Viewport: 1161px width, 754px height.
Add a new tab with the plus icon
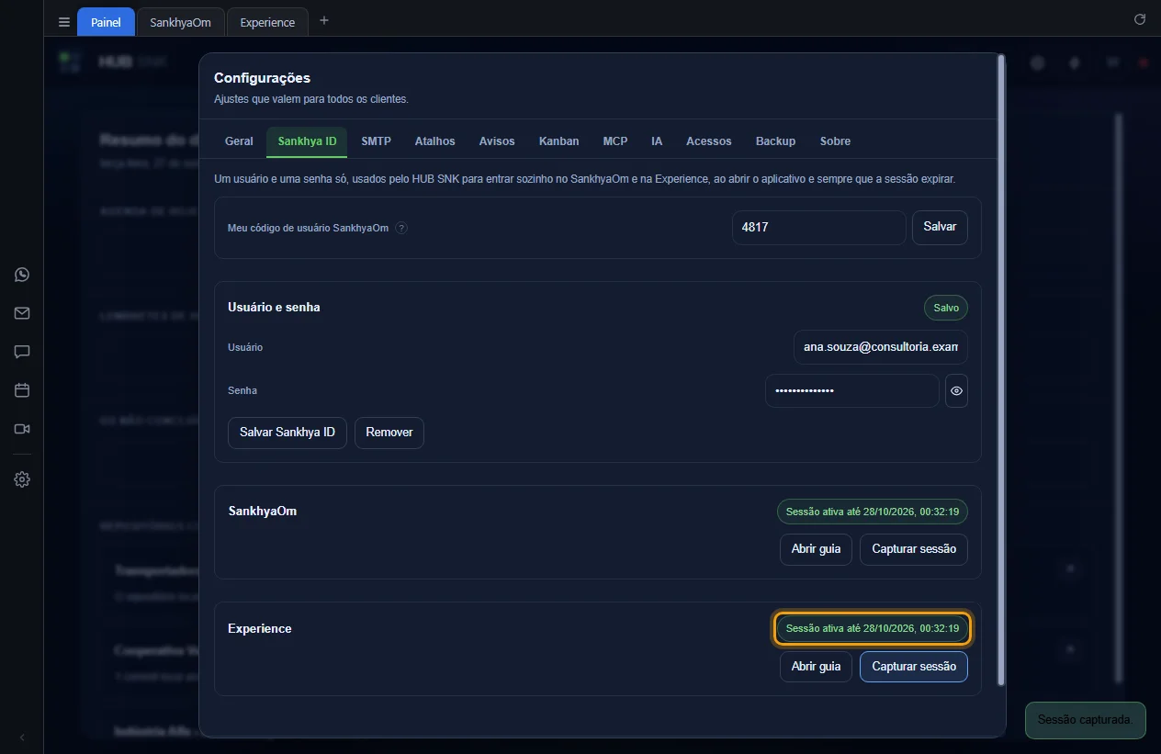coord(323,21)
